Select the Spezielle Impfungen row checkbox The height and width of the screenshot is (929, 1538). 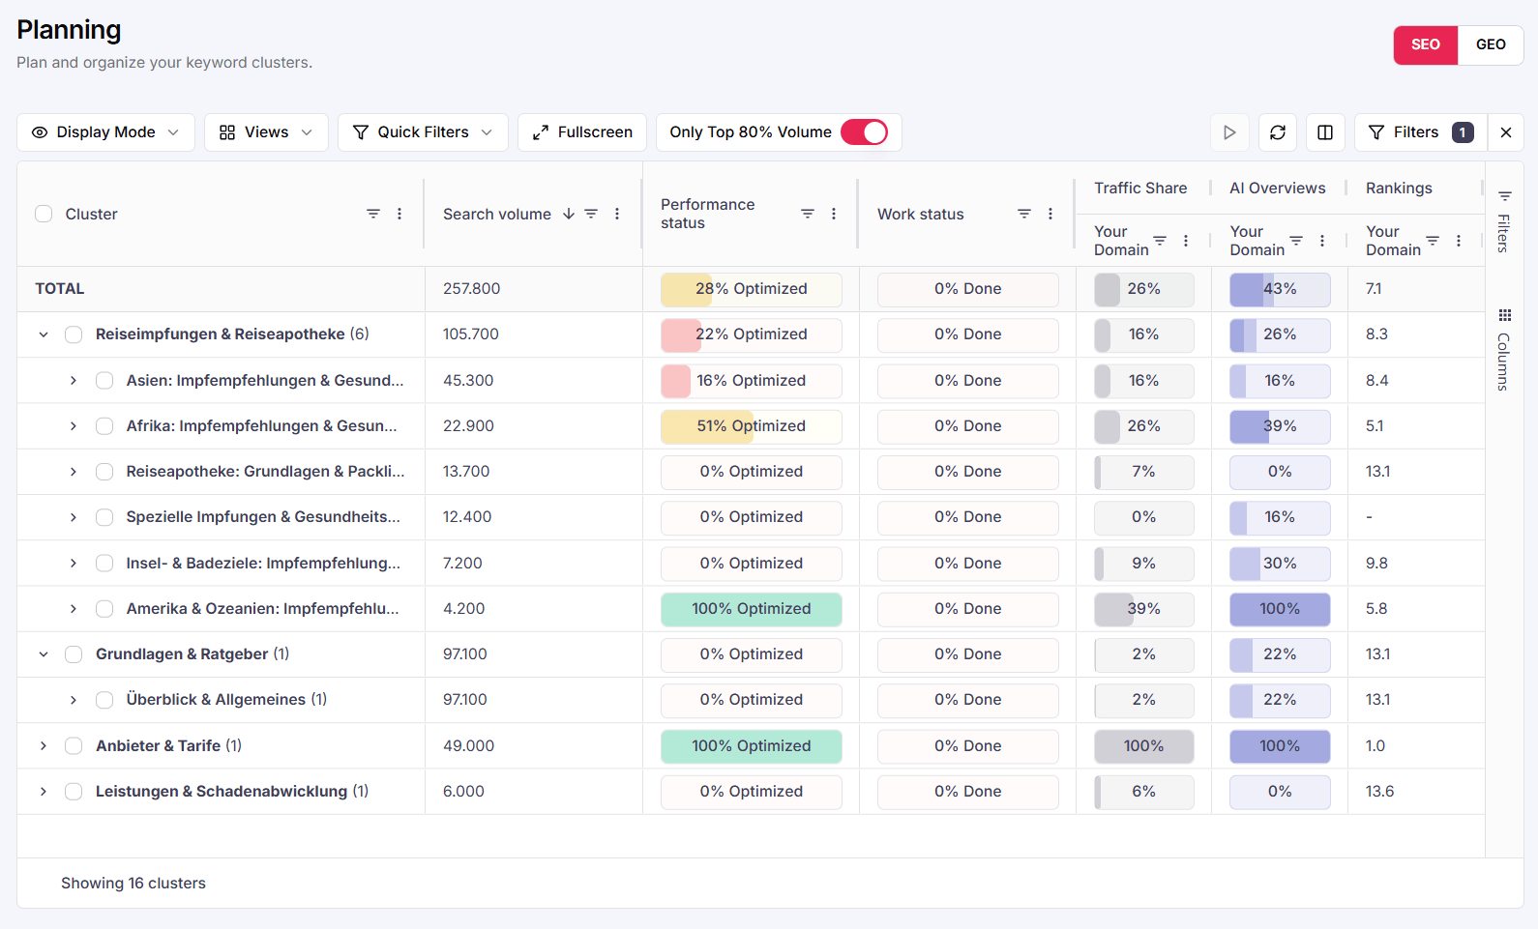[x=104, y=517]
